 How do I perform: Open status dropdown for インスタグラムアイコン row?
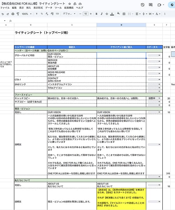click(154, 84)
